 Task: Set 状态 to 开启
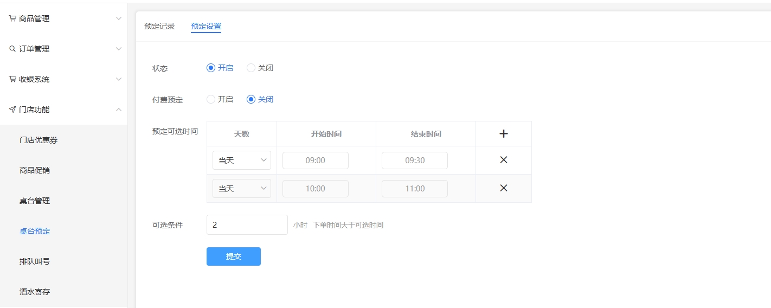point(211,68)
